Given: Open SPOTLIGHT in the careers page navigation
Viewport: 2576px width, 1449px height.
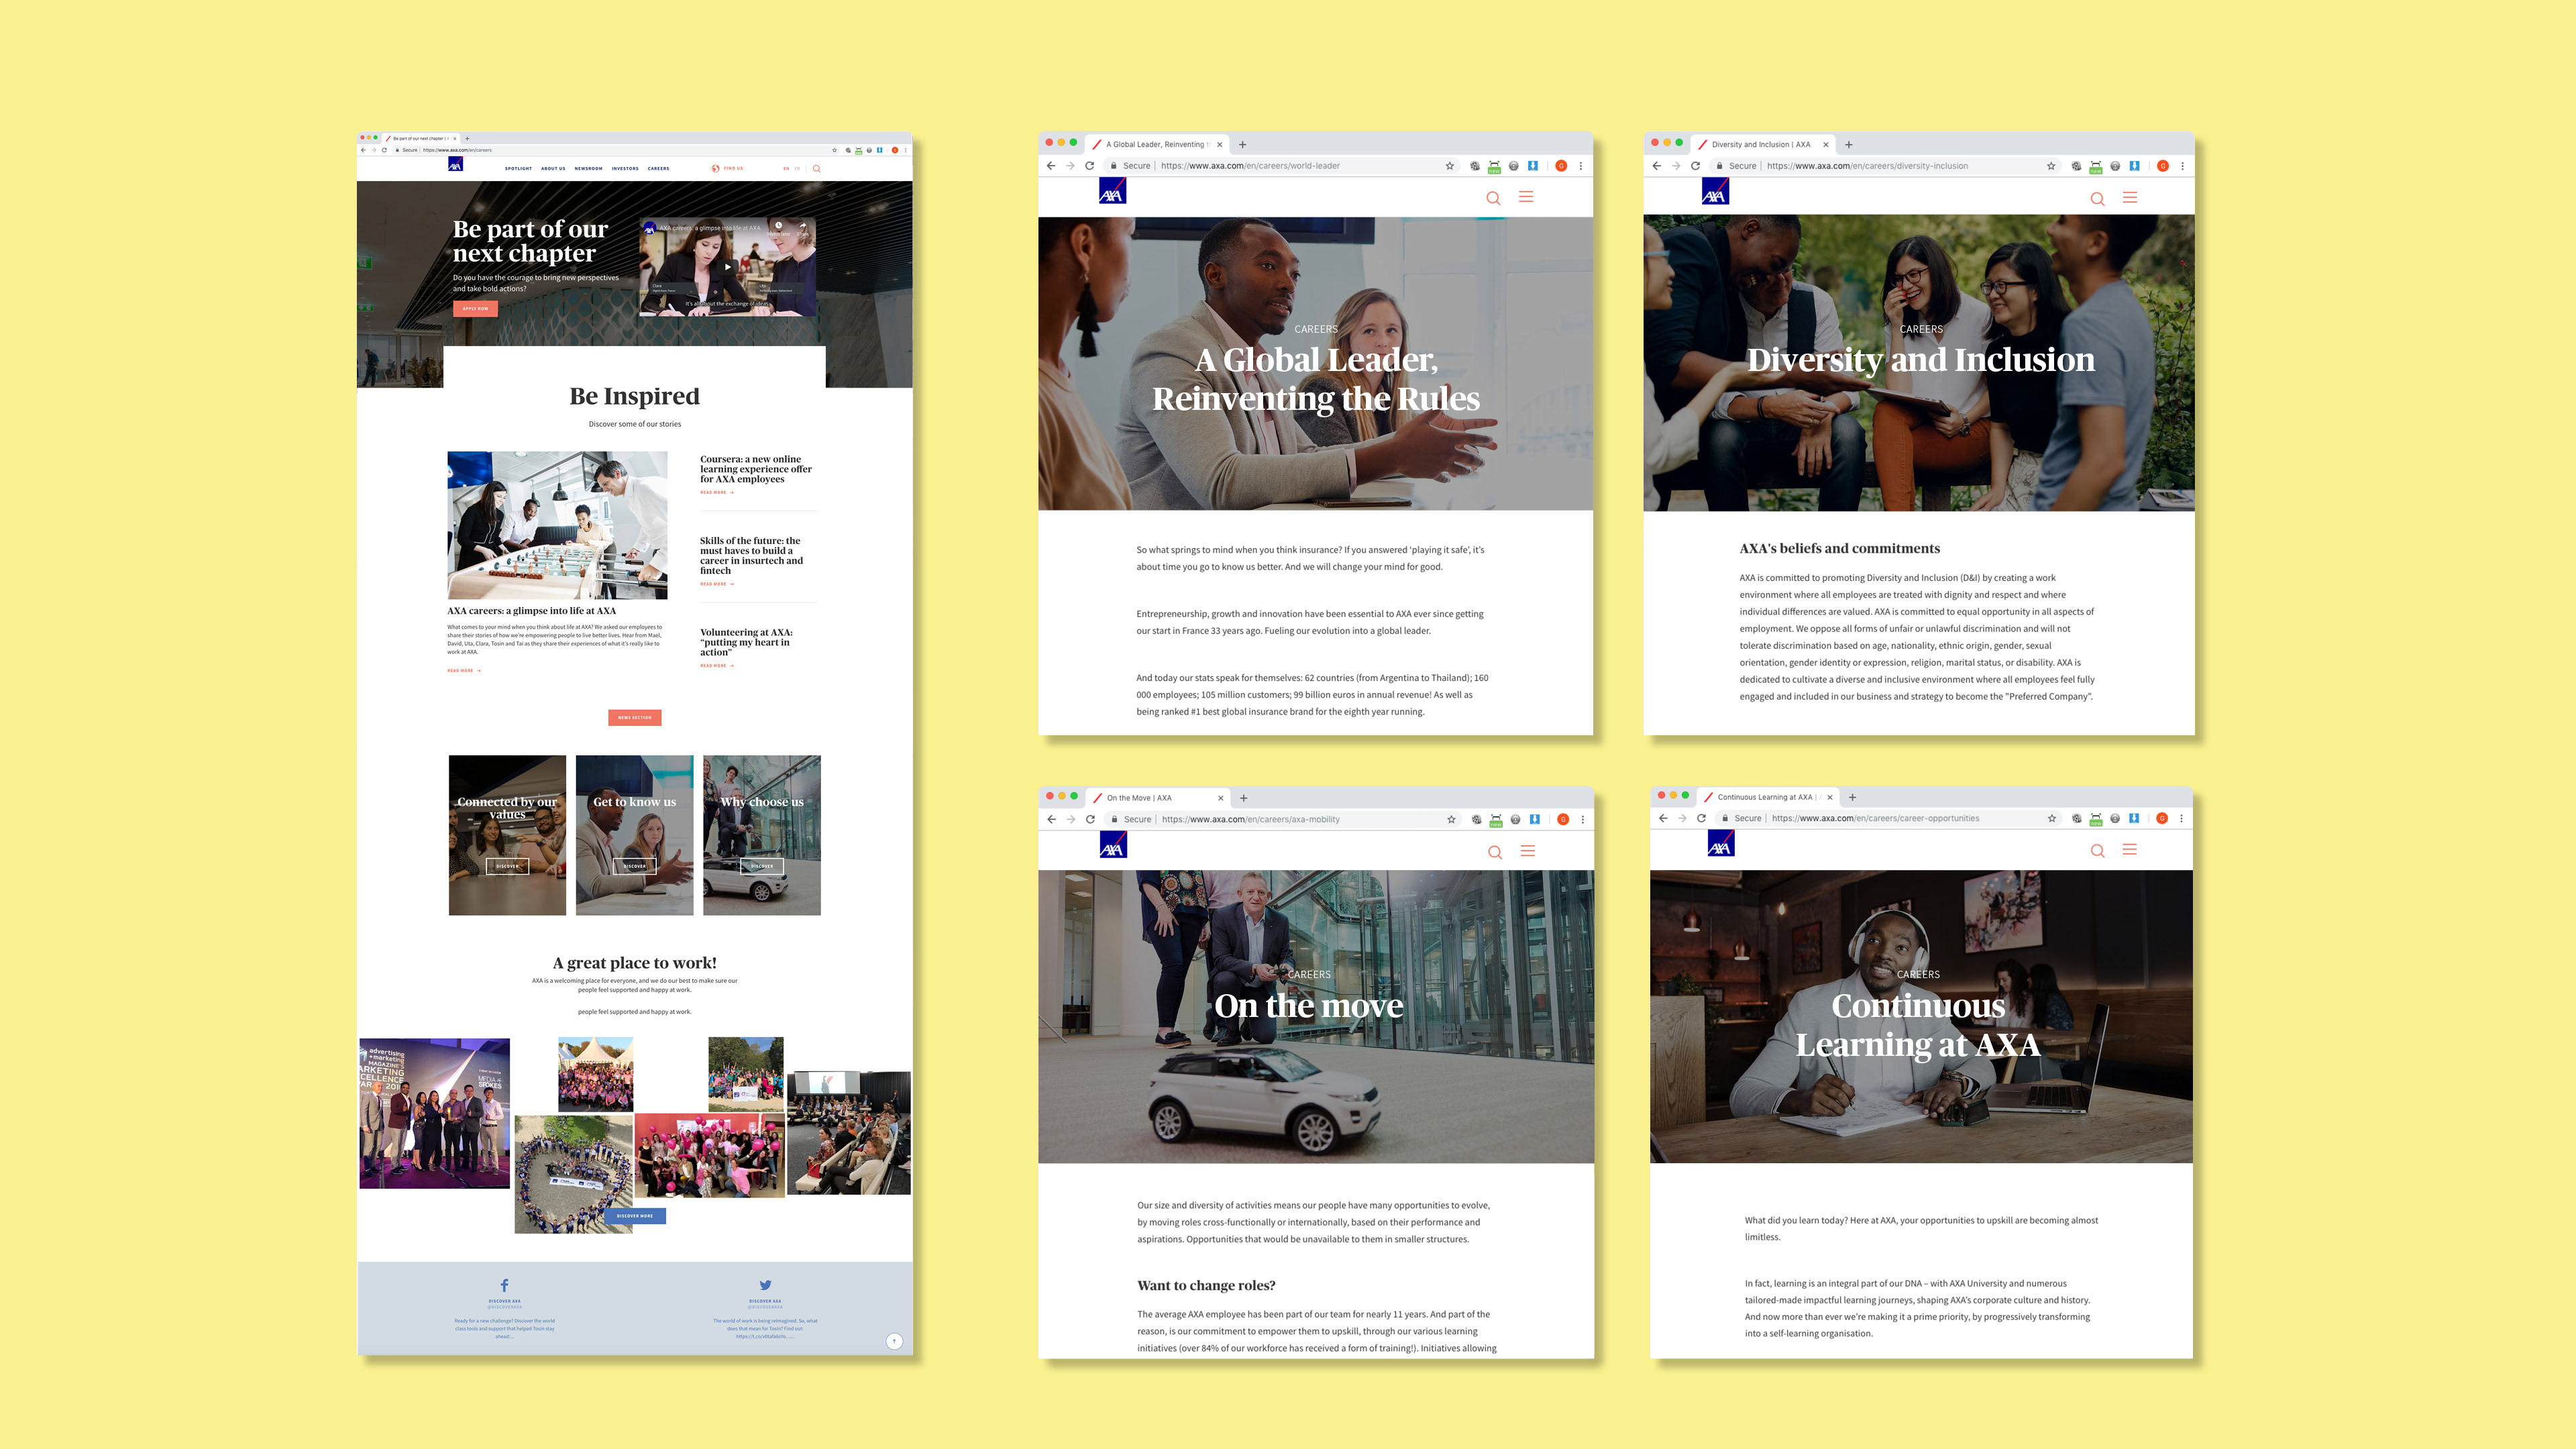Looking at the screenshot, I should [518, 168].
